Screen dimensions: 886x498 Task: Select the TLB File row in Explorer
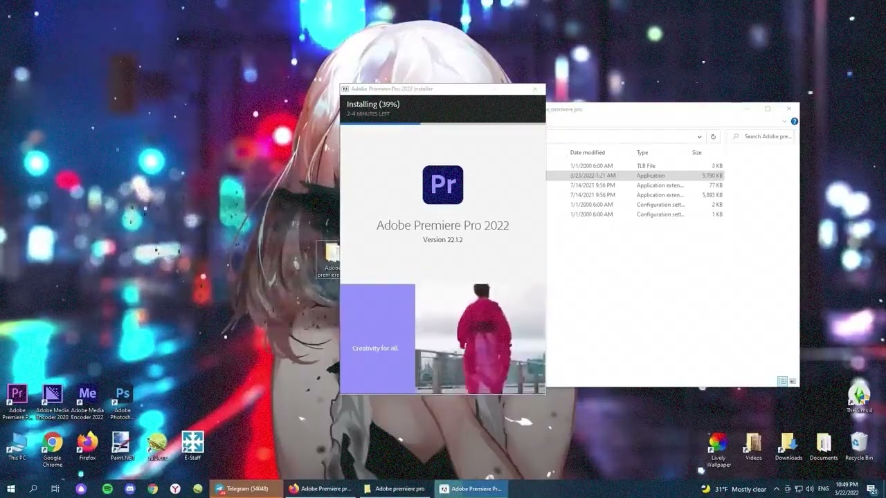click(x=635, y=166)
